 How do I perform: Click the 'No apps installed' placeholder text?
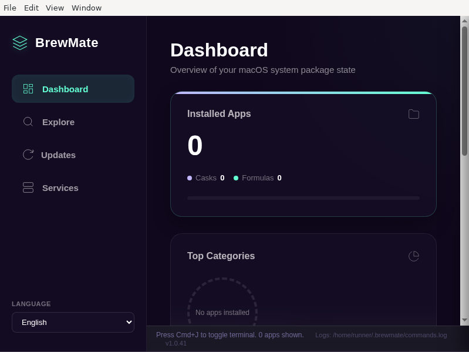tap(222, 313)
